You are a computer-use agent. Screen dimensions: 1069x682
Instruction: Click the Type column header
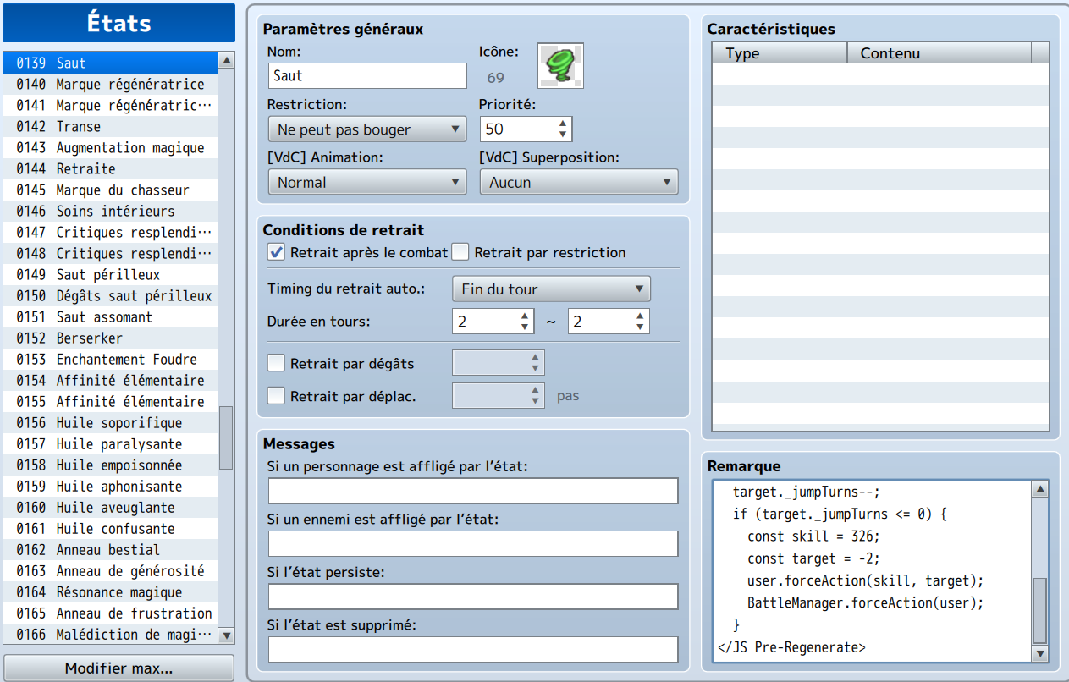[x=780, y=53]
